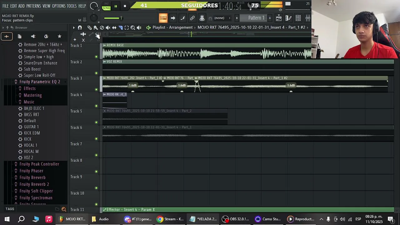The height and width of the screenshot is (225, 400).
Task: Open the VOZ REMIX clip menu arrow
Action: click(104, 62)
